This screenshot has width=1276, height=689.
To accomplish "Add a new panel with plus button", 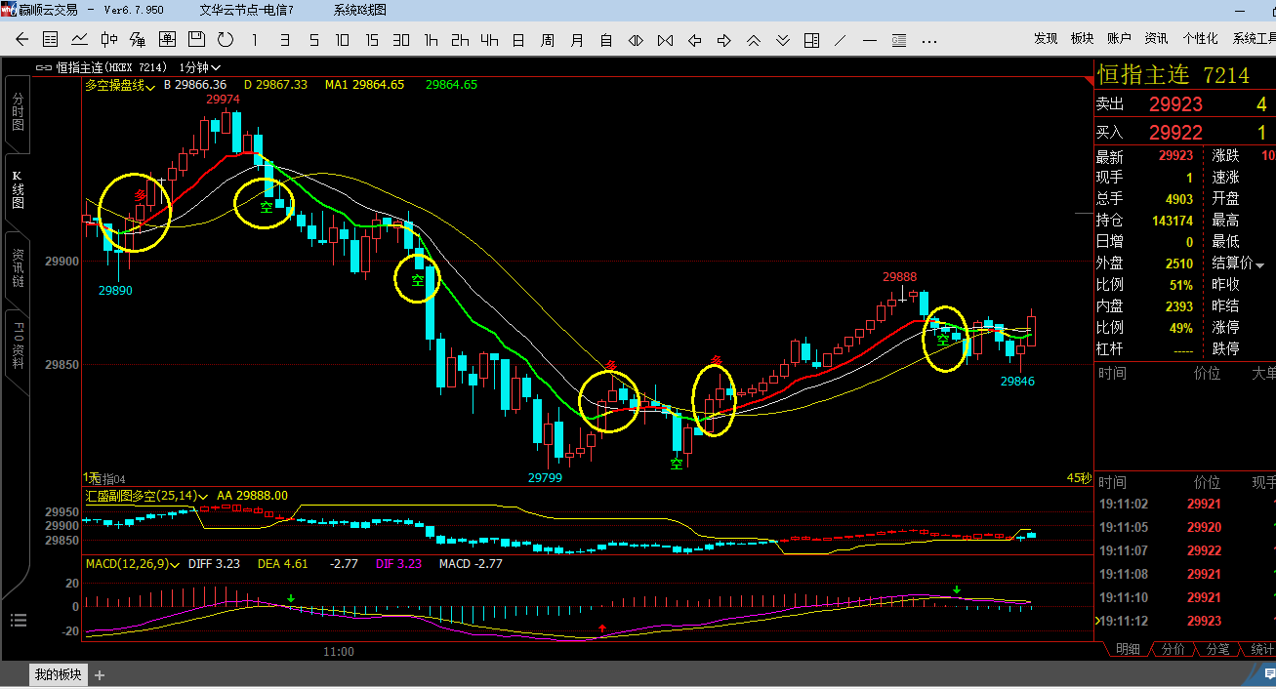I will coord(100,674).
